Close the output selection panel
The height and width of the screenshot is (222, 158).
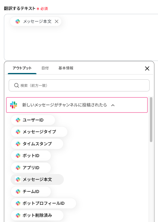click(147, 68)
